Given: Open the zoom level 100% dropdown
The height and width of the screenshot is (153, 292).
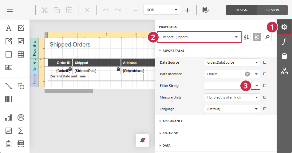Looking at the screenshot, I should 162,10.
